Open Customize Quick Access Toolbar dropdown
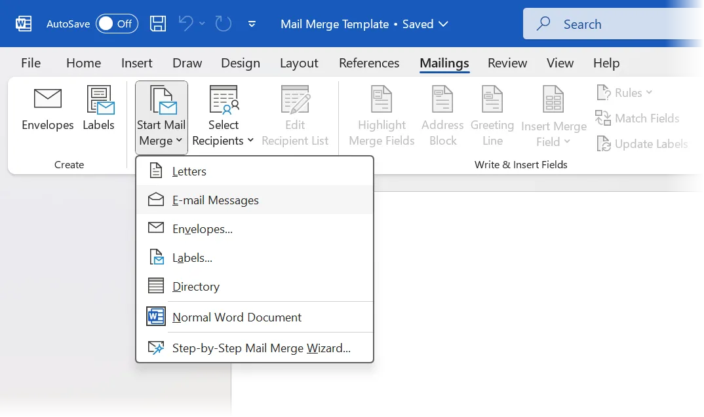 (252, 24)
